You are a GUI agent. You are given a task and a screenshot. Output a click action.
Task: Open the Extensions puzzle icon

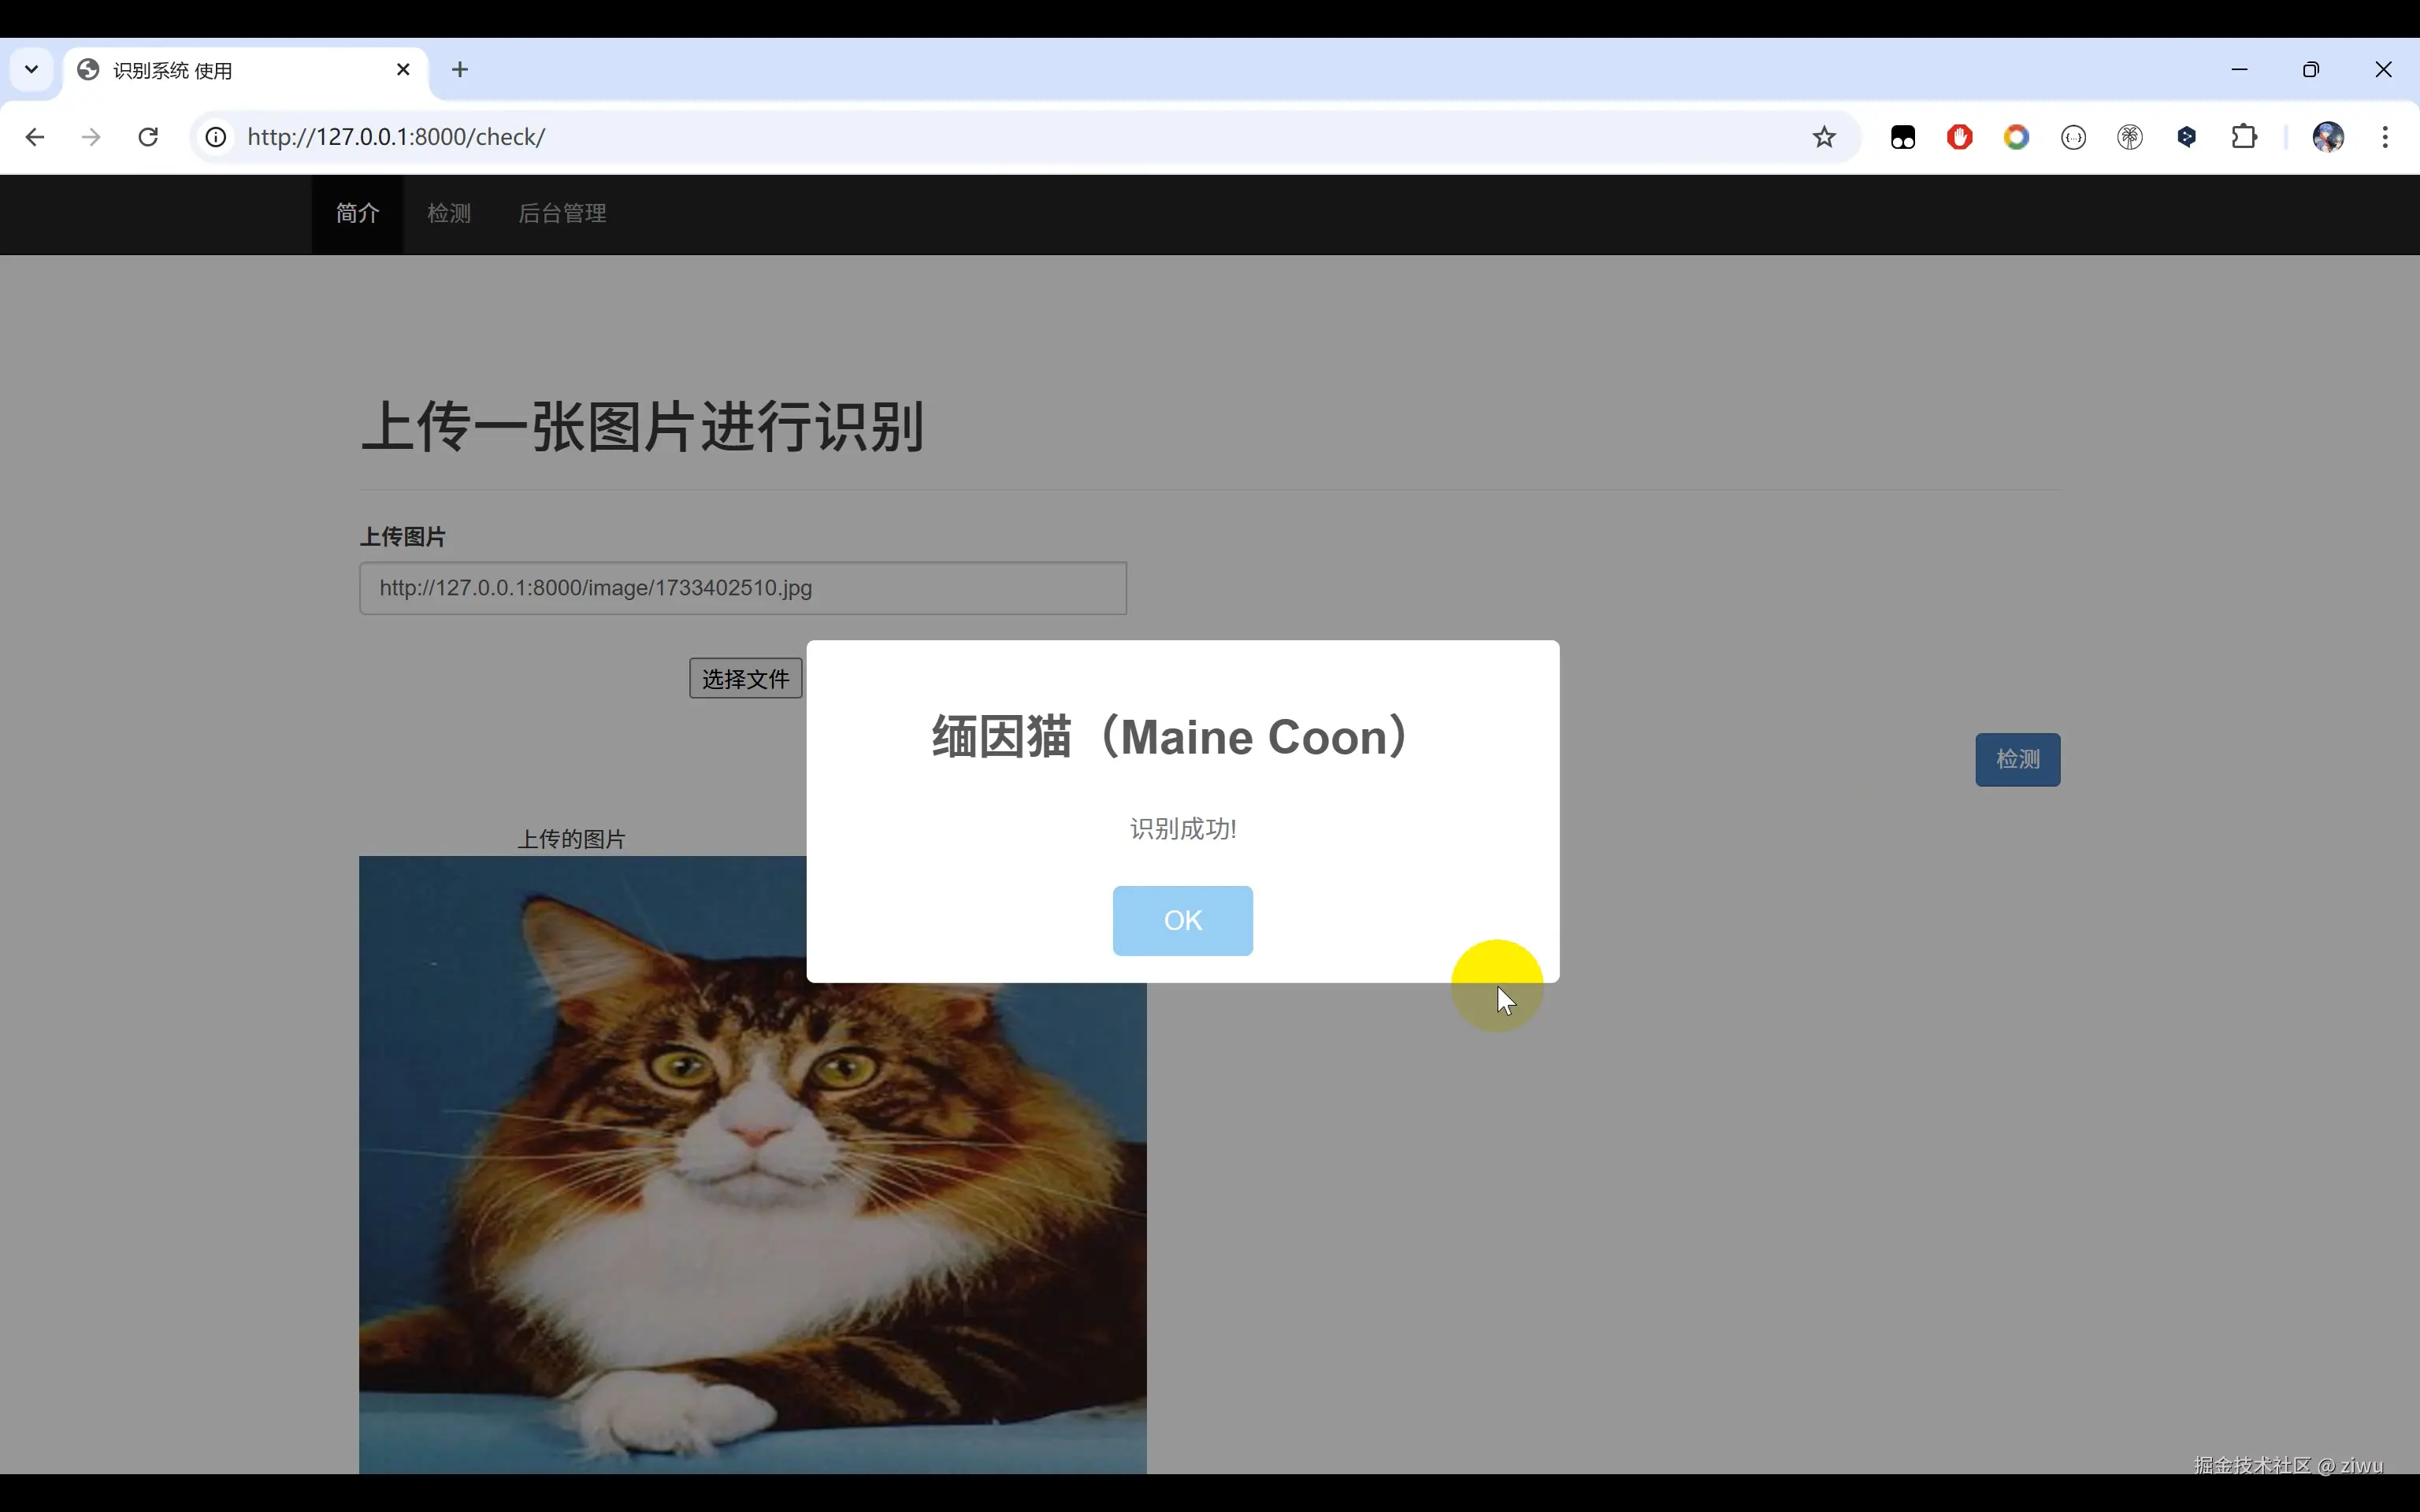click(2244, 137)
